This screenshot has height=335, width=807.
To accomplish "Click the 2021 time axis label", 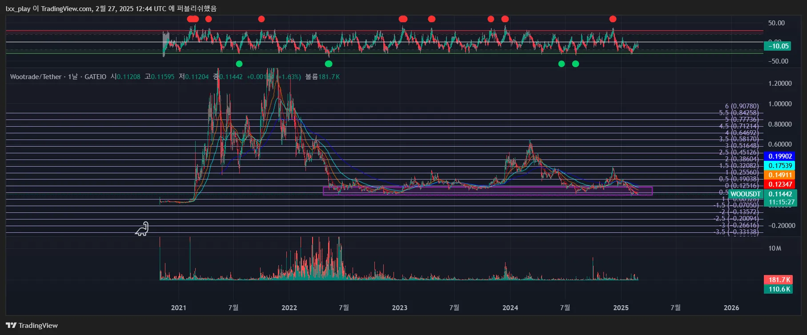I will coord(179,308).
